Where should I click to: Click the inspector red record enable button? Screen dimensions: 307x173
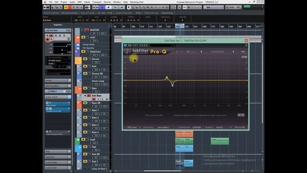point(47,39)
